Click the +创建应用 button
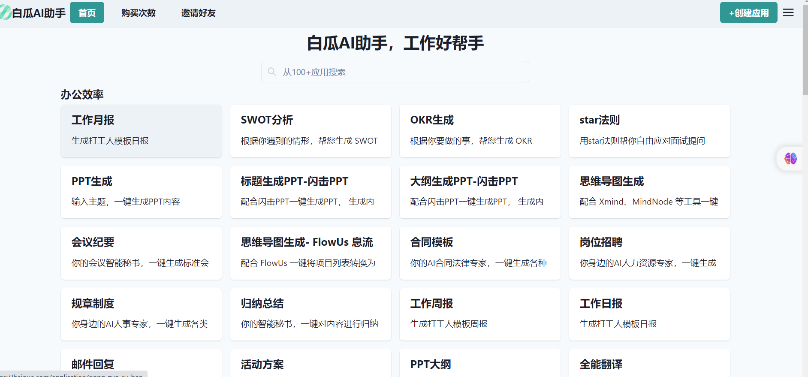808x377 pixels. click(x=748, y=13)
